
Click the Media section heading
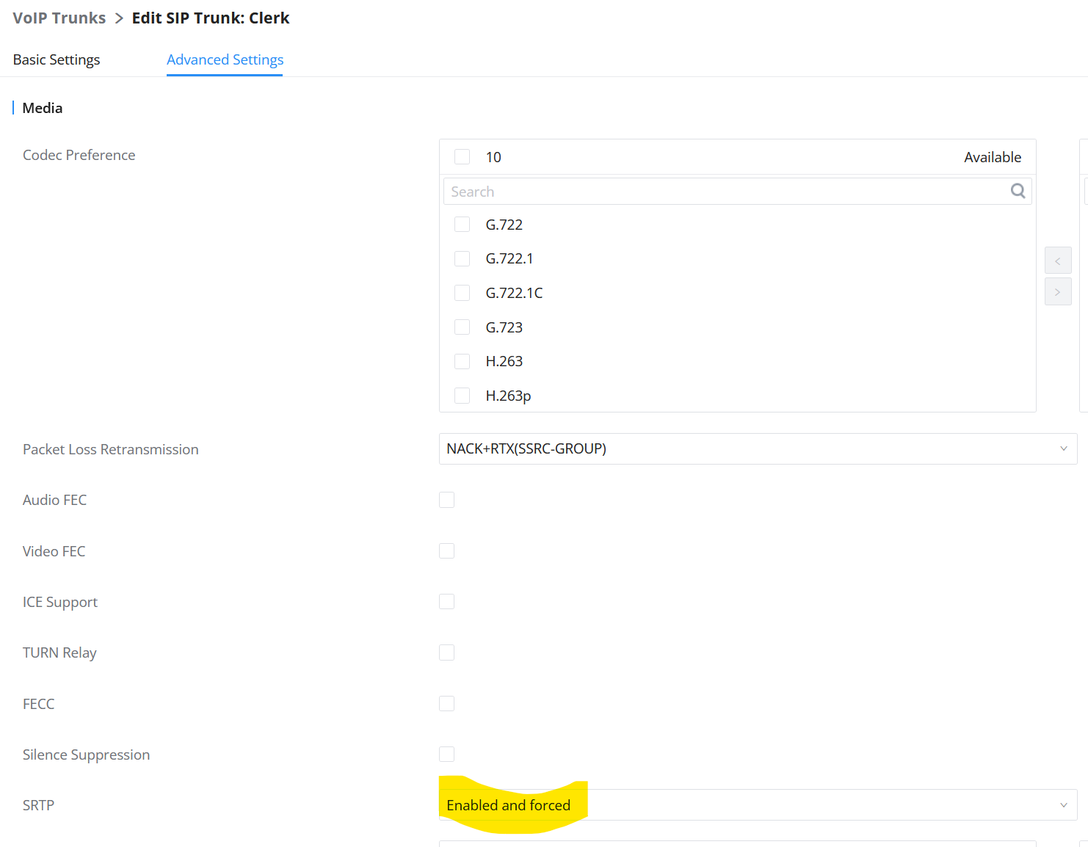(43, 108)
